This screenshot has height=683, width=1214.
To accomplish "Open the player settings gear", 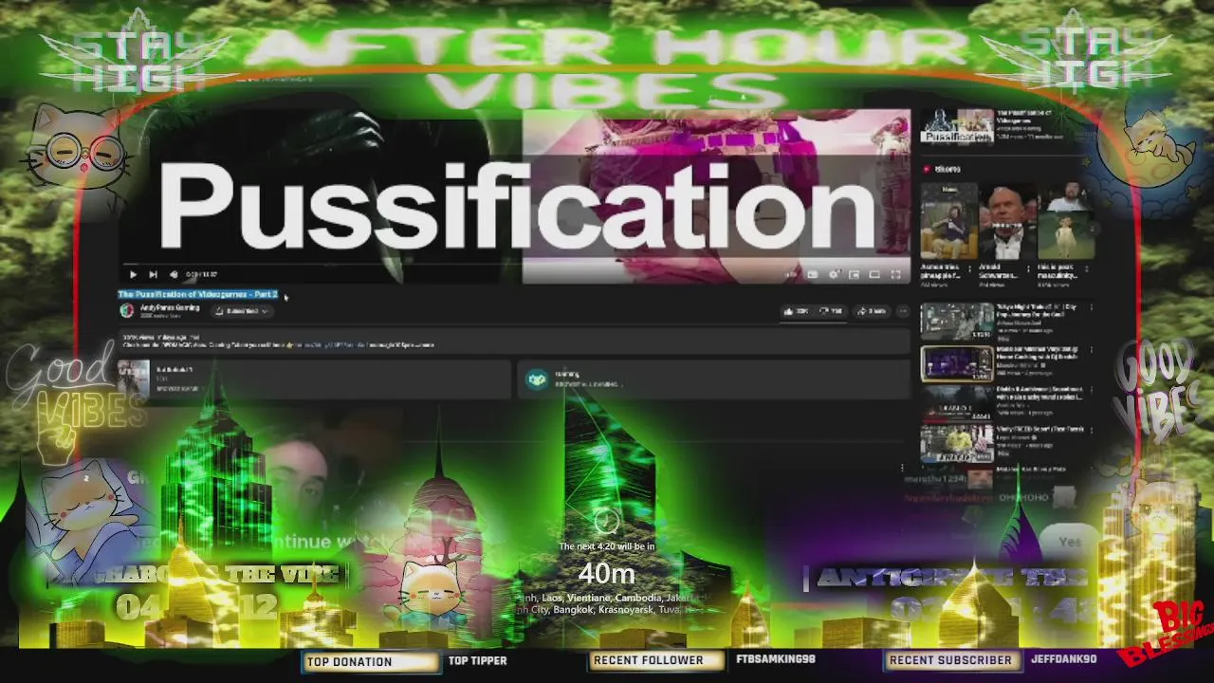I will 834,274.
